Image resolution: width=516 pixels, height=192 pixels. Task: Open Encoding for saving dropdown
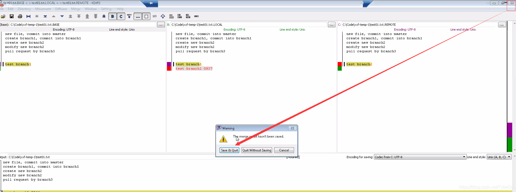pyautogui.click(x=420, y=157)
